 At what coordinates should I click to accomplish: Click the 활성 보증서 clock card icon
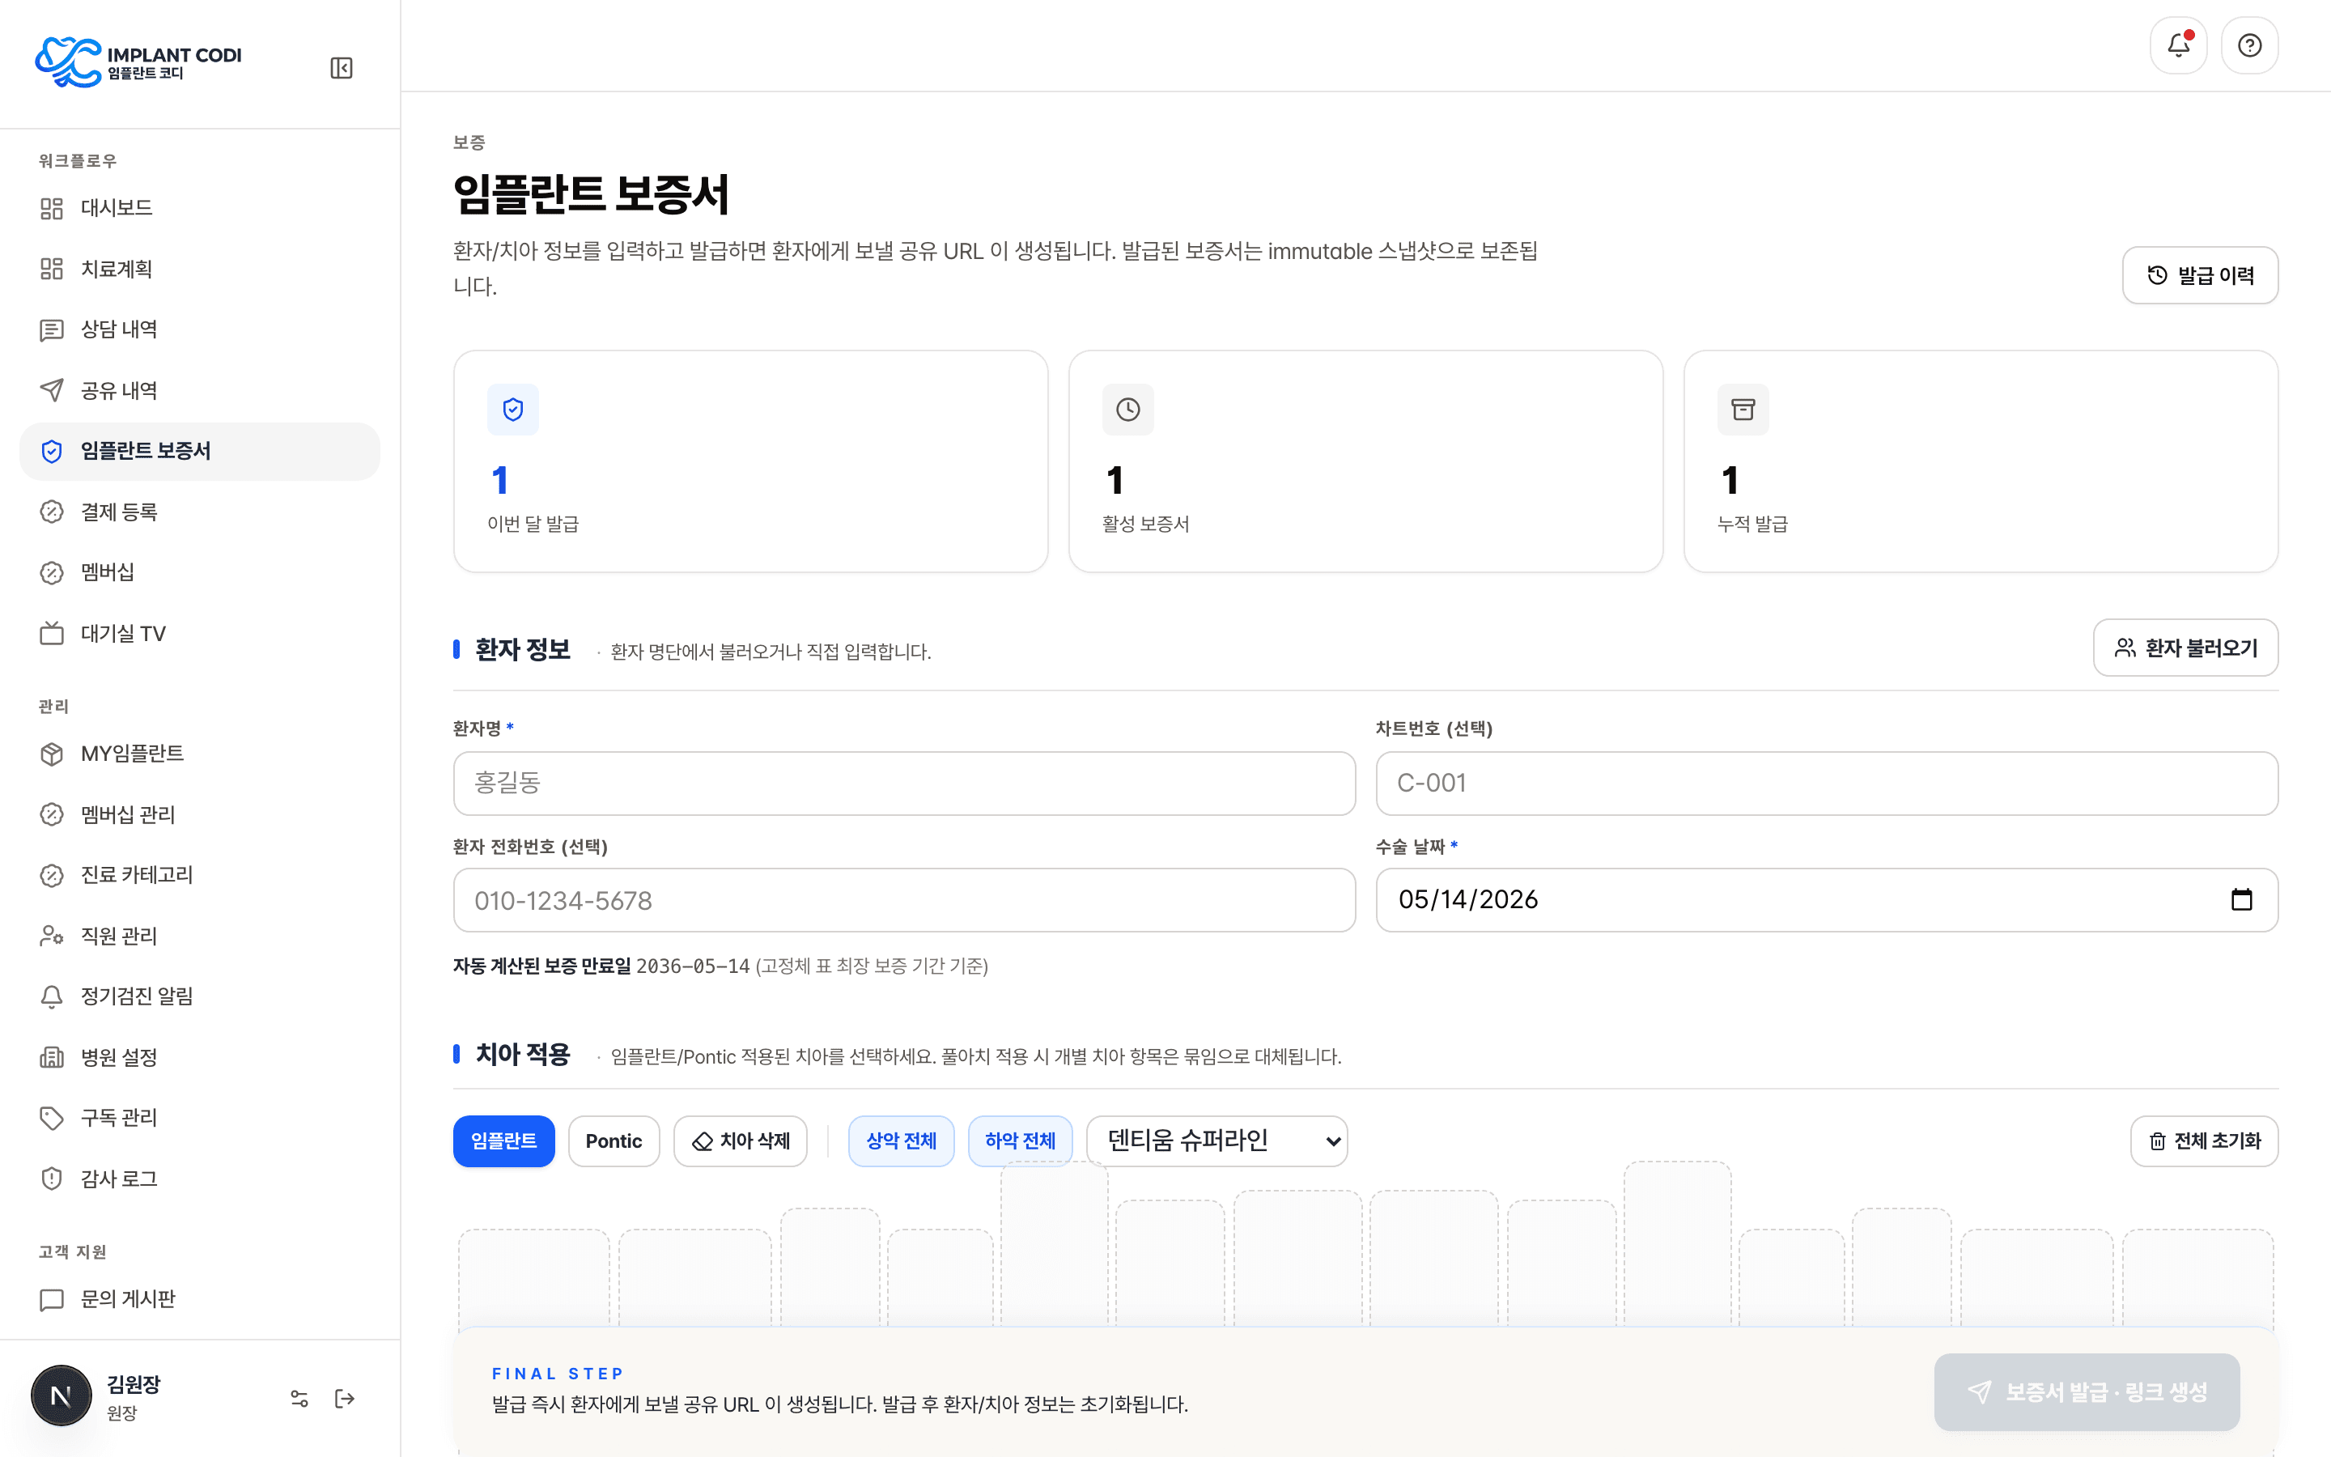[x=1128, y=410]
